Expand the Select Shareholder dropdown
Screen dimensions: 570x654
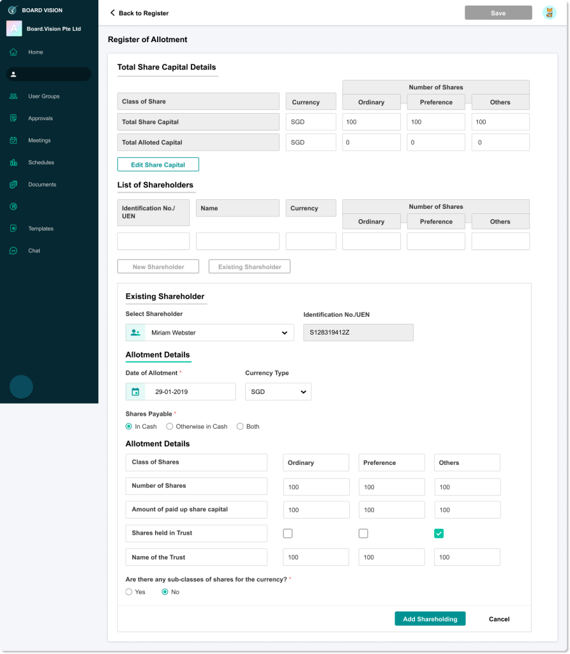click(284, 333)
